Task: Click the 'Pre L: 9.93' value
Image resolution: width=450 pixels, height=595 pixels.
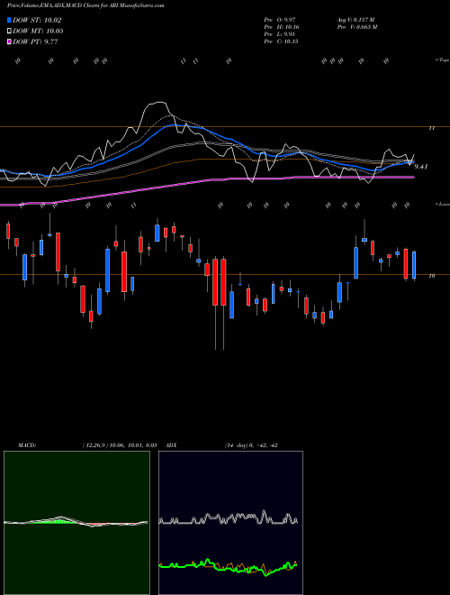Action: point(280,34)
